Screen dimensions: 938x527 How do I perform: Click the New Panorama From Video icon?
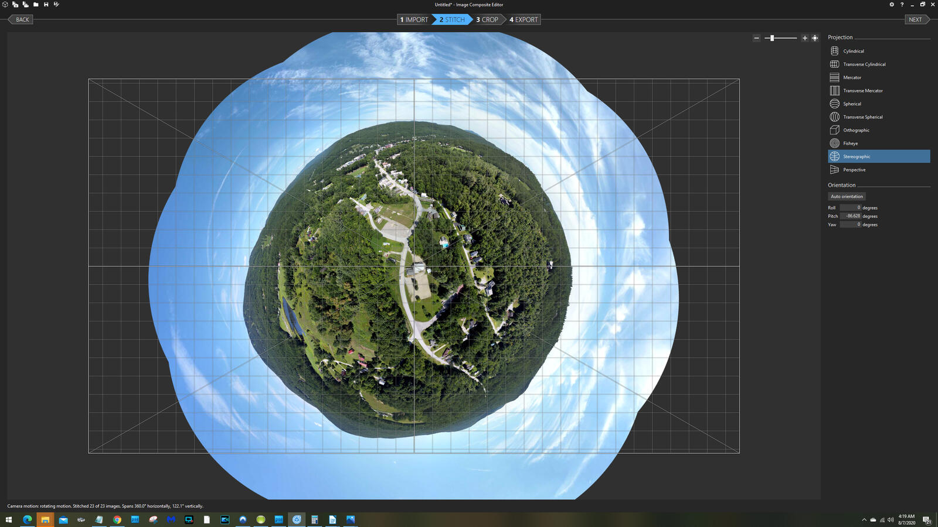pyautogui.click(x=25, y=5)
